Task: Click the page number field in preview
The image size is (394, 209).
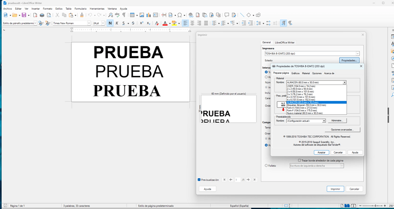Action: 238,180
